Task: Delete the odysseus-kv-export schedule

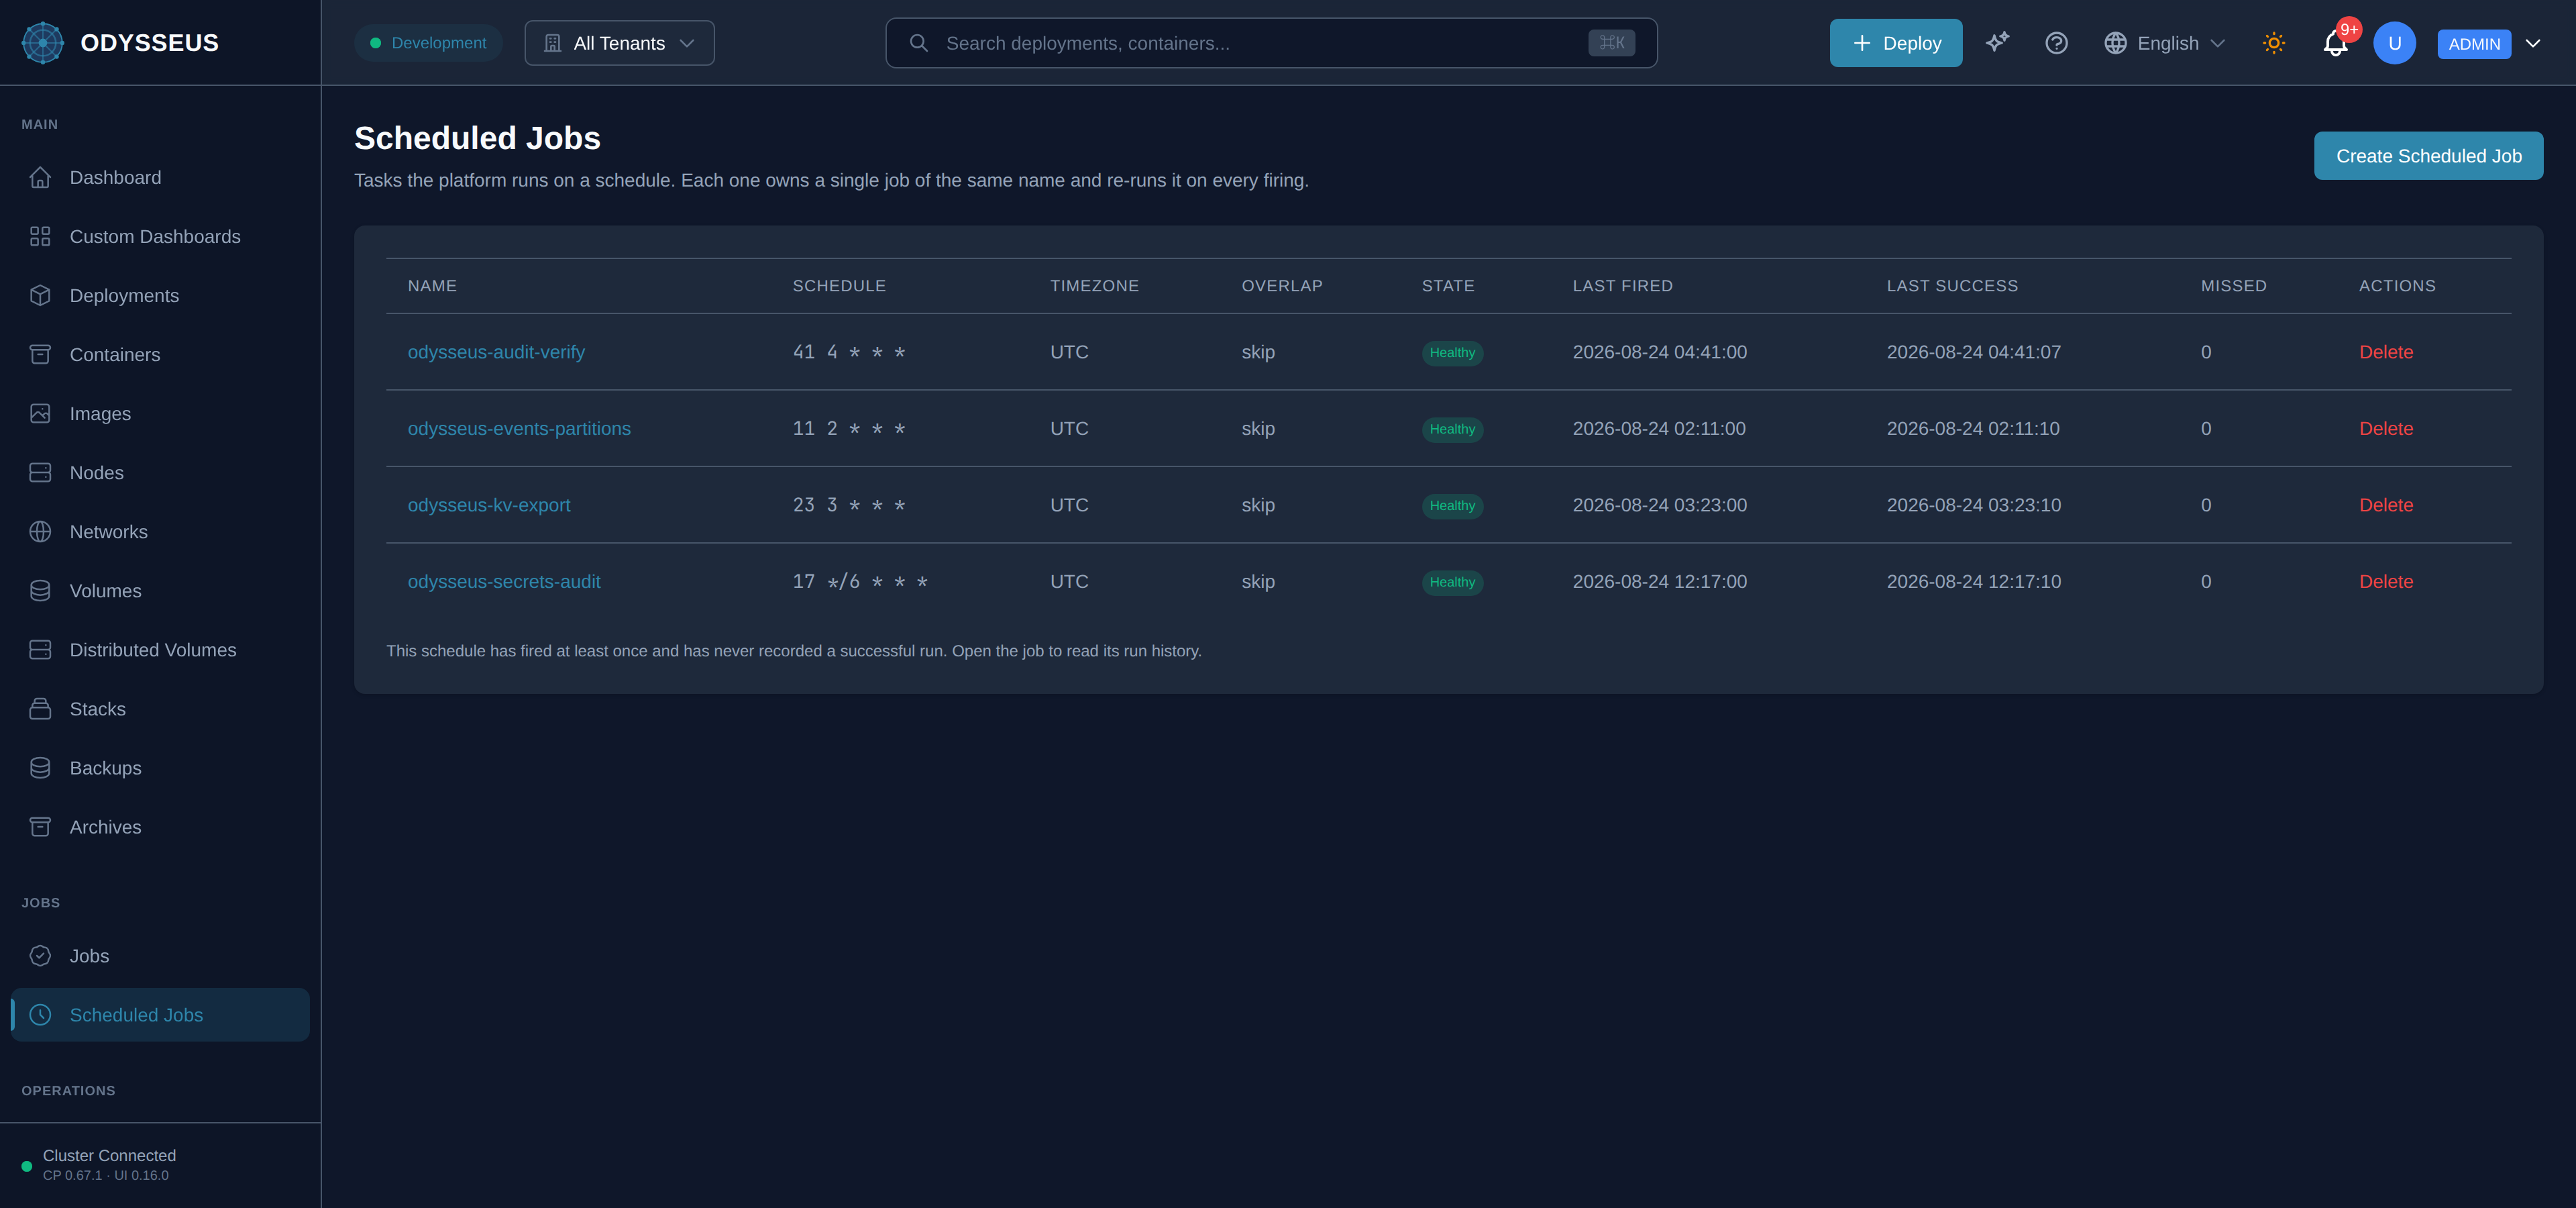Action: pyautogui.click(x=2386, y=505)
